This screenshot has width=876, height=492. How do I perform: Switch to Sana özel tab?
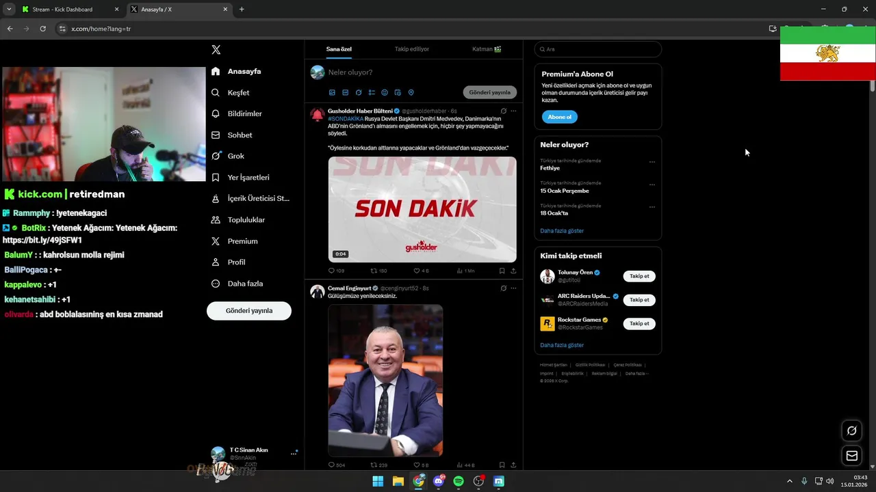click(339, 49)
